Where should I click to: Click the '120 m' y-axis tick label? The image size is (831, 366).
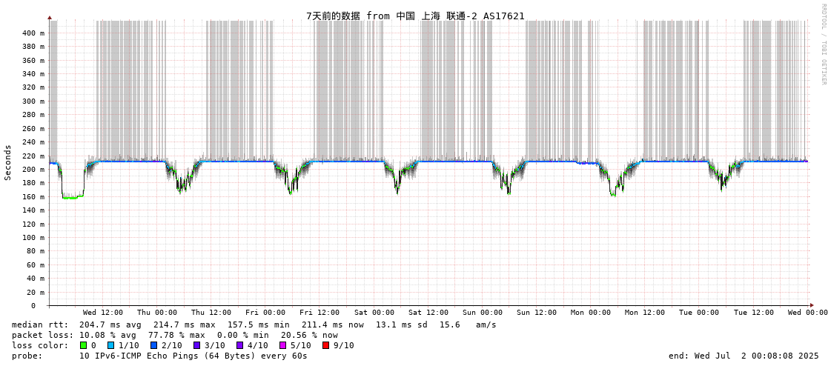click(33, 224)
